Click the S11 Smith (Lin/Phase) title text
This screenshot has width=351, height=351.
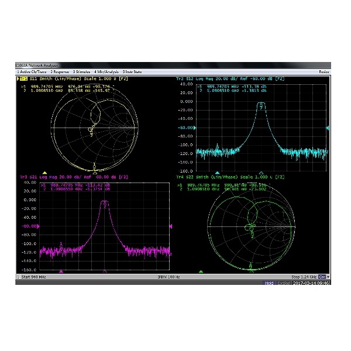56,79
